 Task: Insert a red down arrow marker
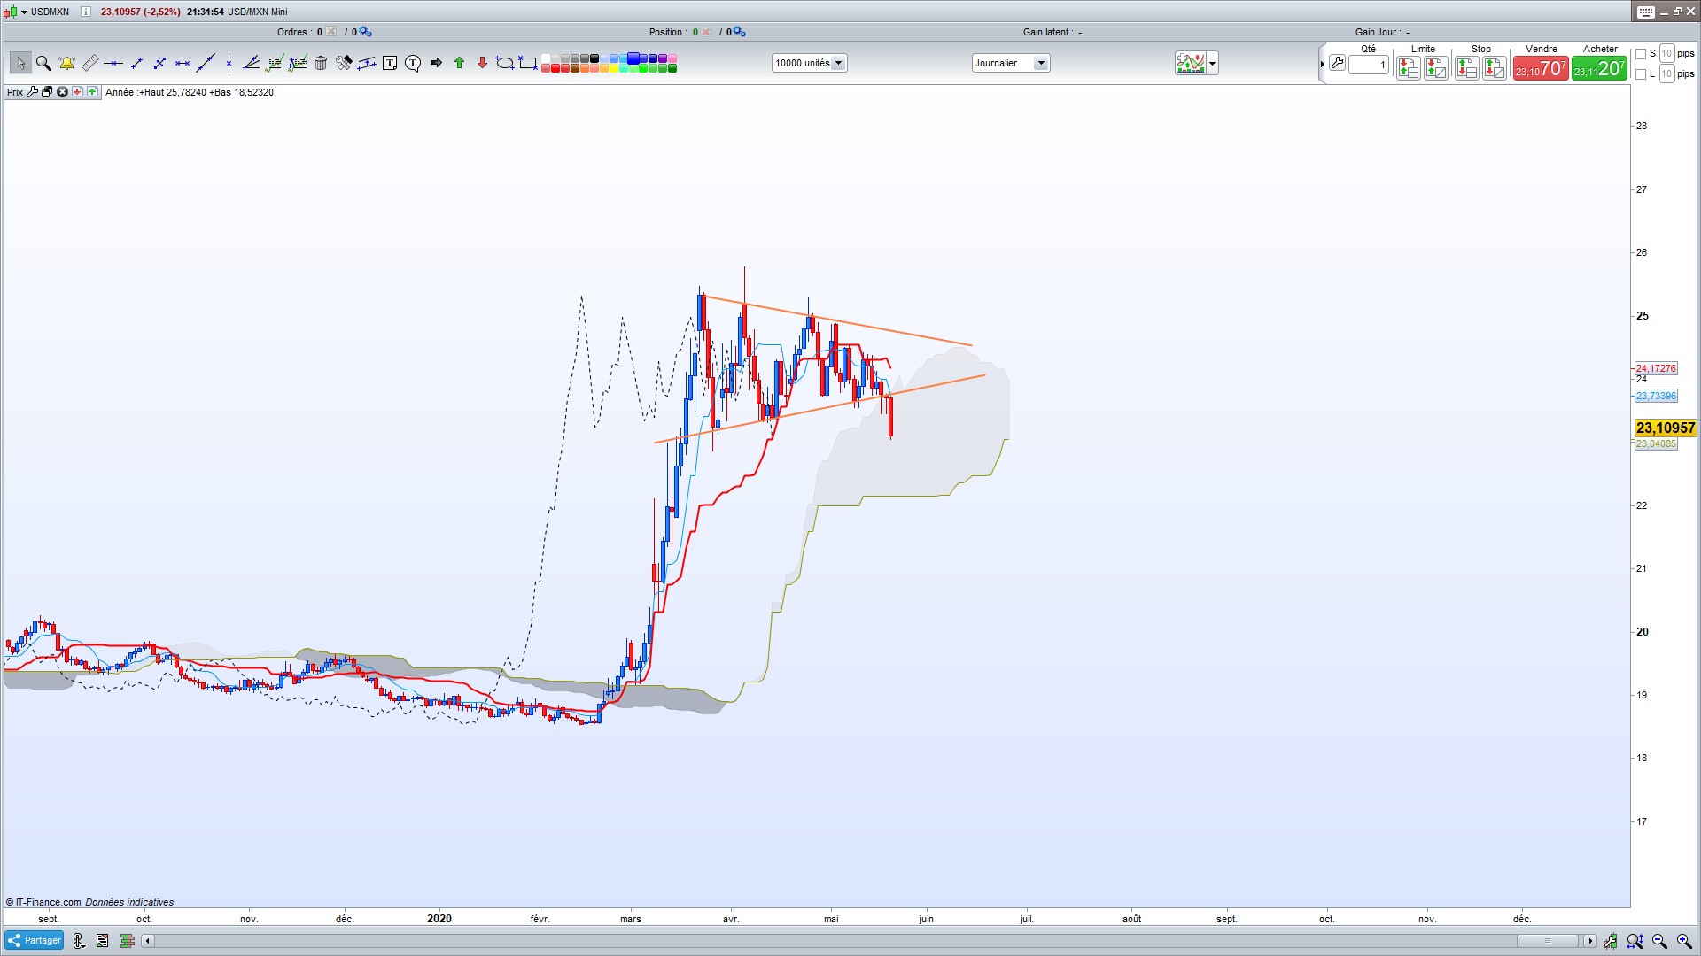[x=482, y=63]
